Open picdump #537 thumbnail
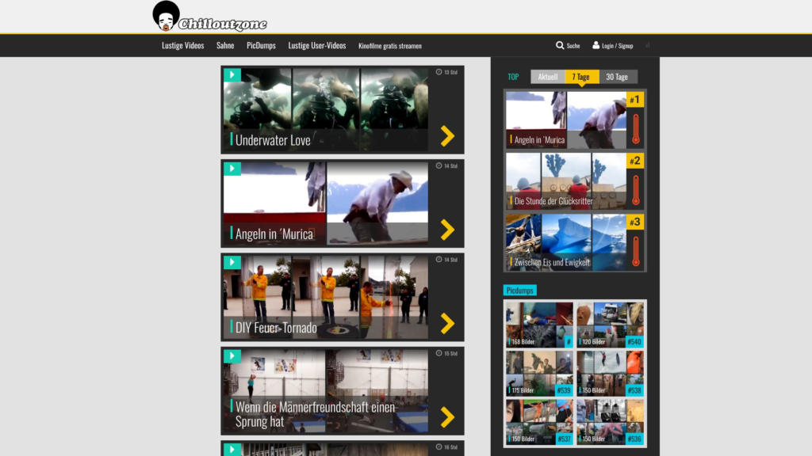Screen dimensions: 812x456 pos(539,422)
